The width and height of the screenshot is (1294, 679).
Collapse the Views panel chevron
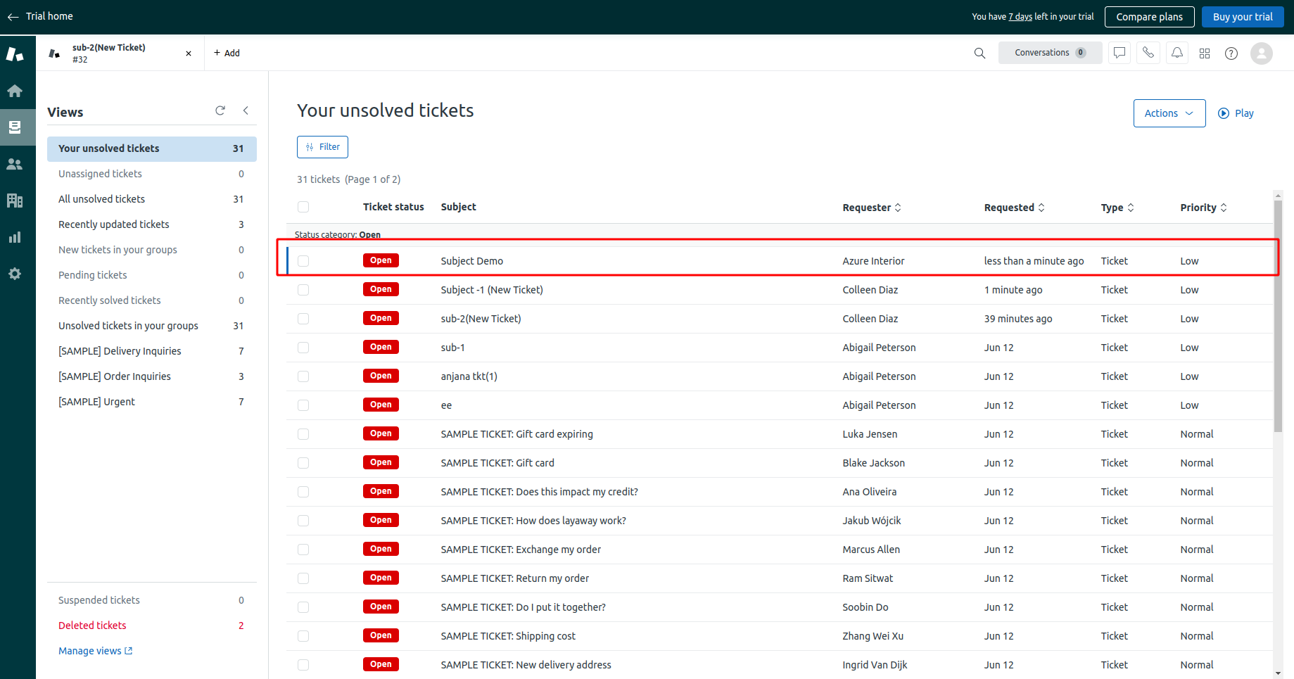click(x=246, y=110)
